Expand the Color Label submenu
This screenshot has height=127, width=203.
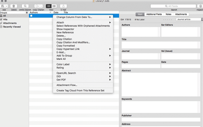(x=83, y=64)
